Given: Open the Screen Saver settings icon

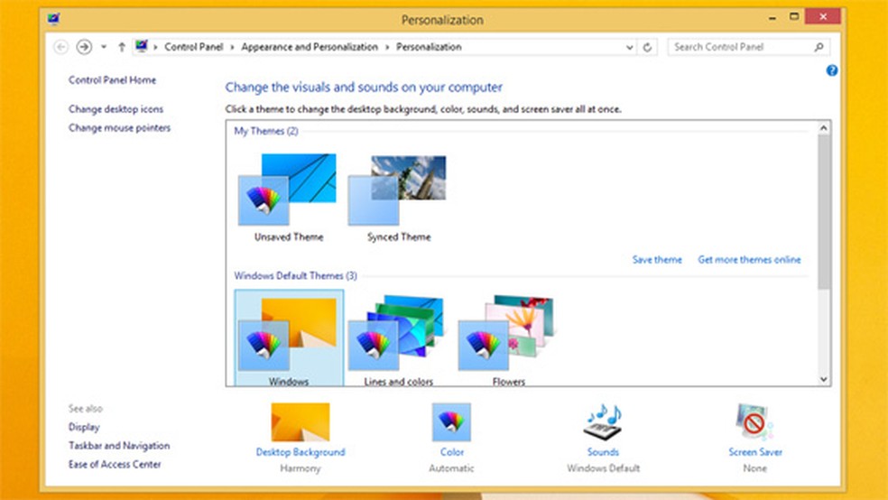Looking at the screenshot, I should (x=754, y=421).
